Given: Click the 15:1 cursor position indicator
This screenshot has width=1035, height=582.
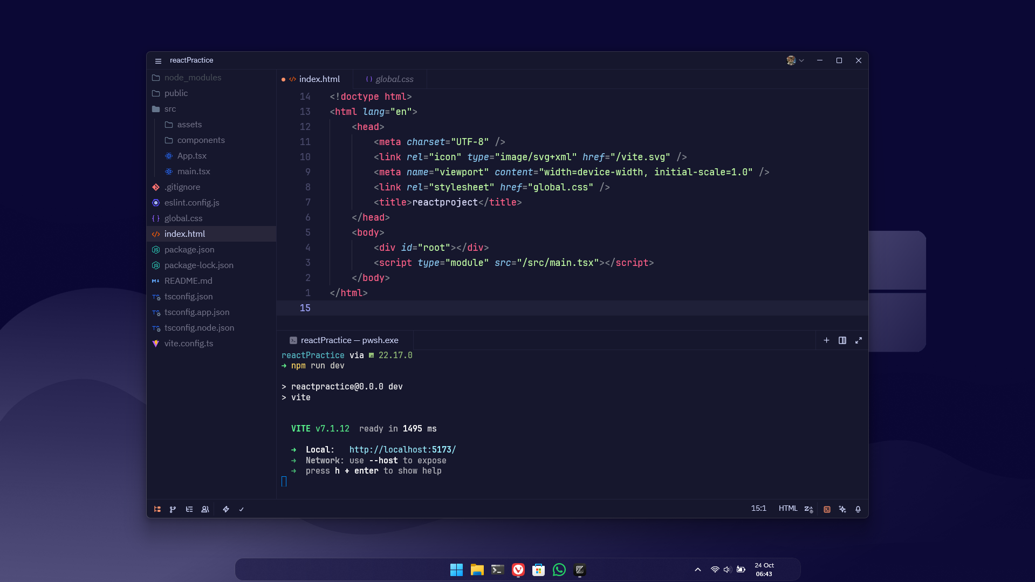Looking at the screenshot, I should 759,509.
